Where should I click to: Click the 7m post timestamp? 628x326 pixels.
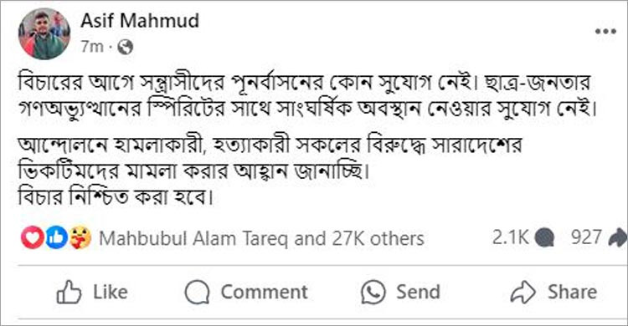92,47
